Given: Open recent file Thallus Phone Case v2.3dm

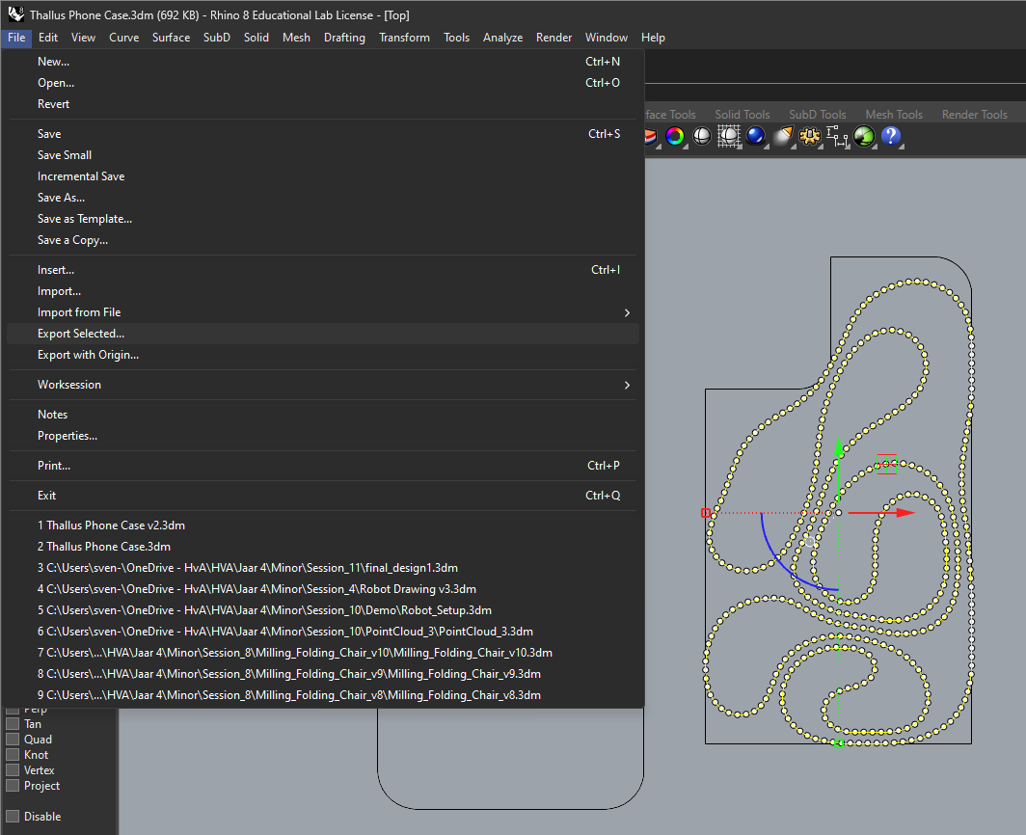Looking at the screenshot, I should (111, 525).
